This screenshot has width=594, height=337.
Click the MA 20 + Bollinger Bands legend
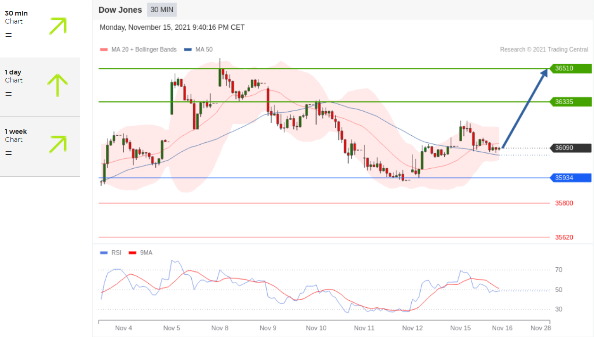coord(138,49)
